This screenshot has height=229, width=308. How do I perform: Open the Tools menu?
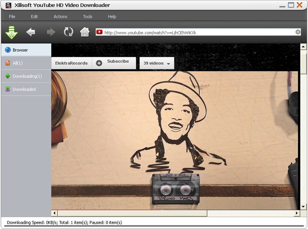[88, 16]
